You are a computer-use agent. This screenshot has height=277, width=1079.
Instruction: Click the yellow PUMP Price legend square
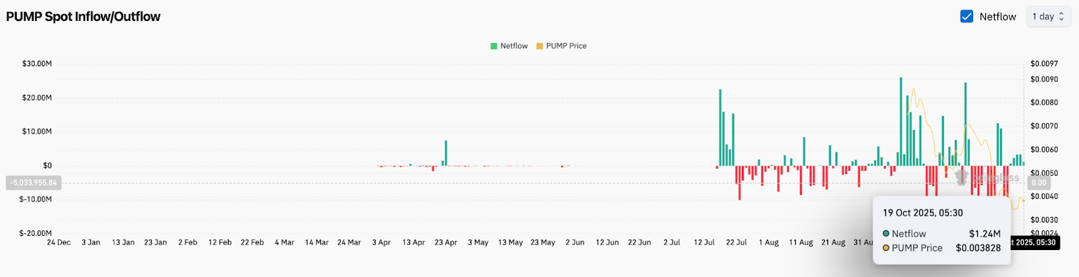[x=539, y=47]
